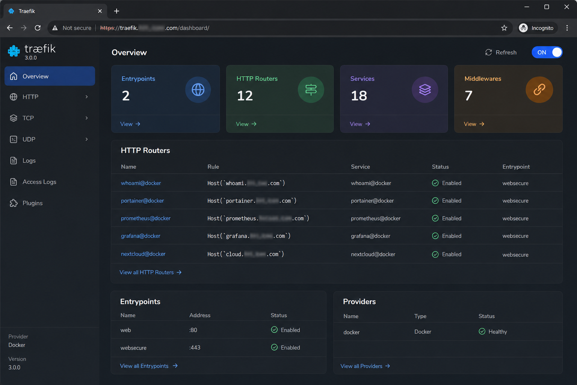Select Overview in the sidebar
This screenshot has height=385, width=577.
(50, 76)
